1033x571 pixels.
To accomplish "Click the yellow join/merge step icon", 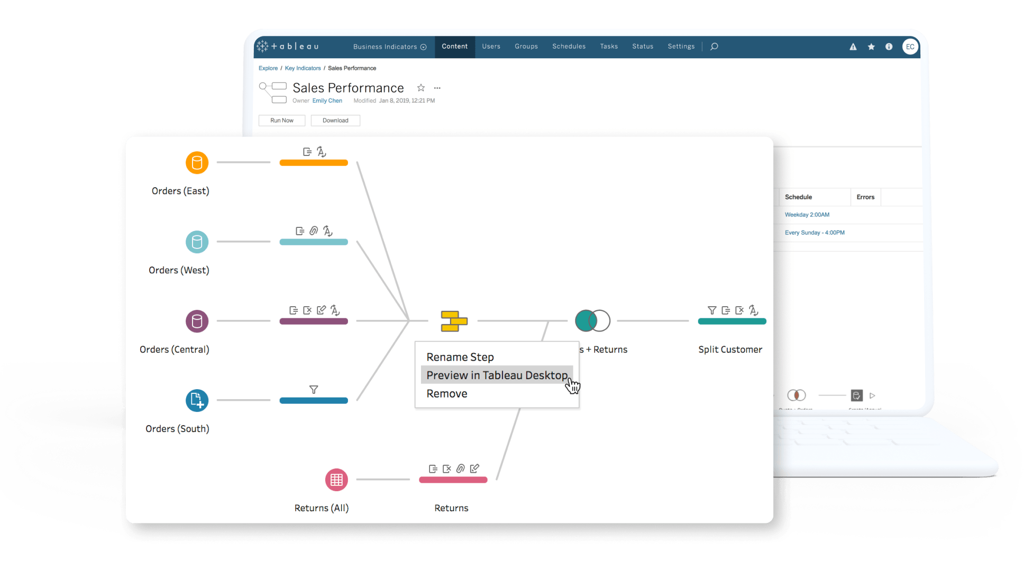I will (456, 321).
